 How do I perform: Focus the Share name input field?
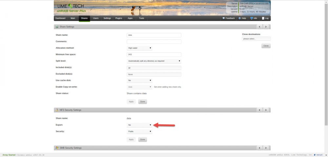coord(154,35)
